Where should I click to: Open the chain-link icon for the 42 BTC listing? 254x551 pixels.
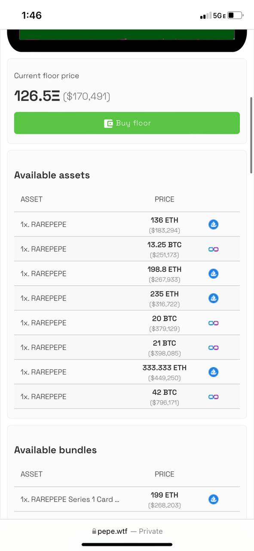point(213,396)
